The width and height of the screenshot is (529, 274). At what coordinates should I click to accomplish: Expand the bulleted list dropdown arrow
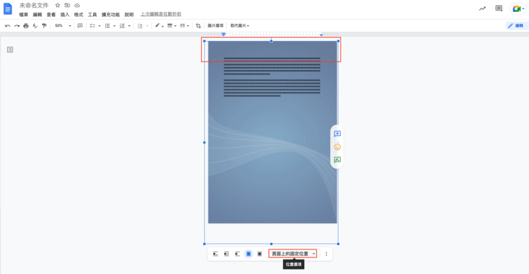coord(114,26)
